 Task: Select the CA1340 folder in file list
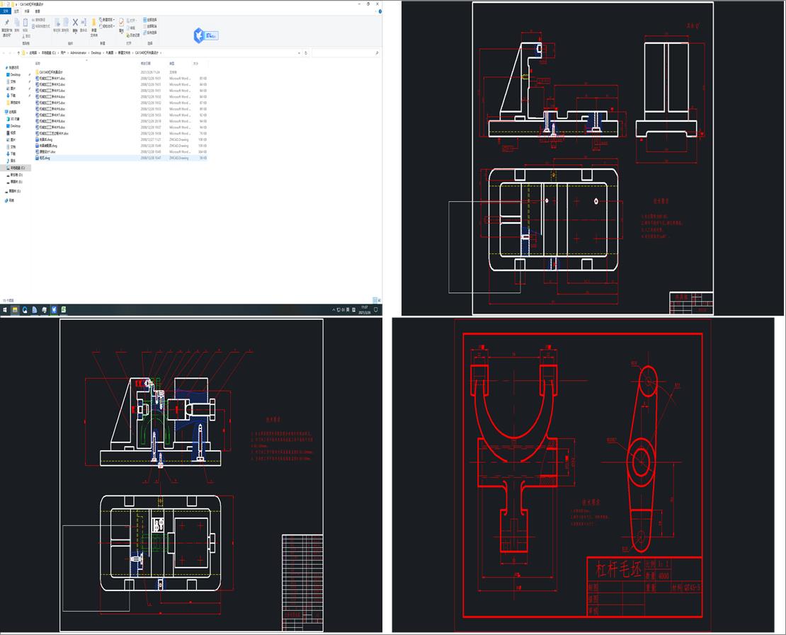[x=51, y=71]
